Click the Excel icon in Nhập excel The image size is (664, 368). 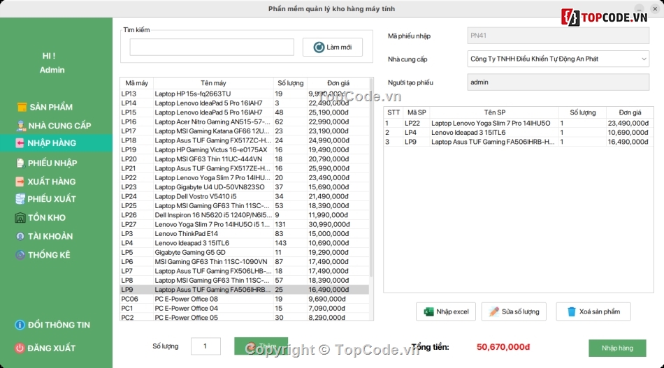point(428,311)
